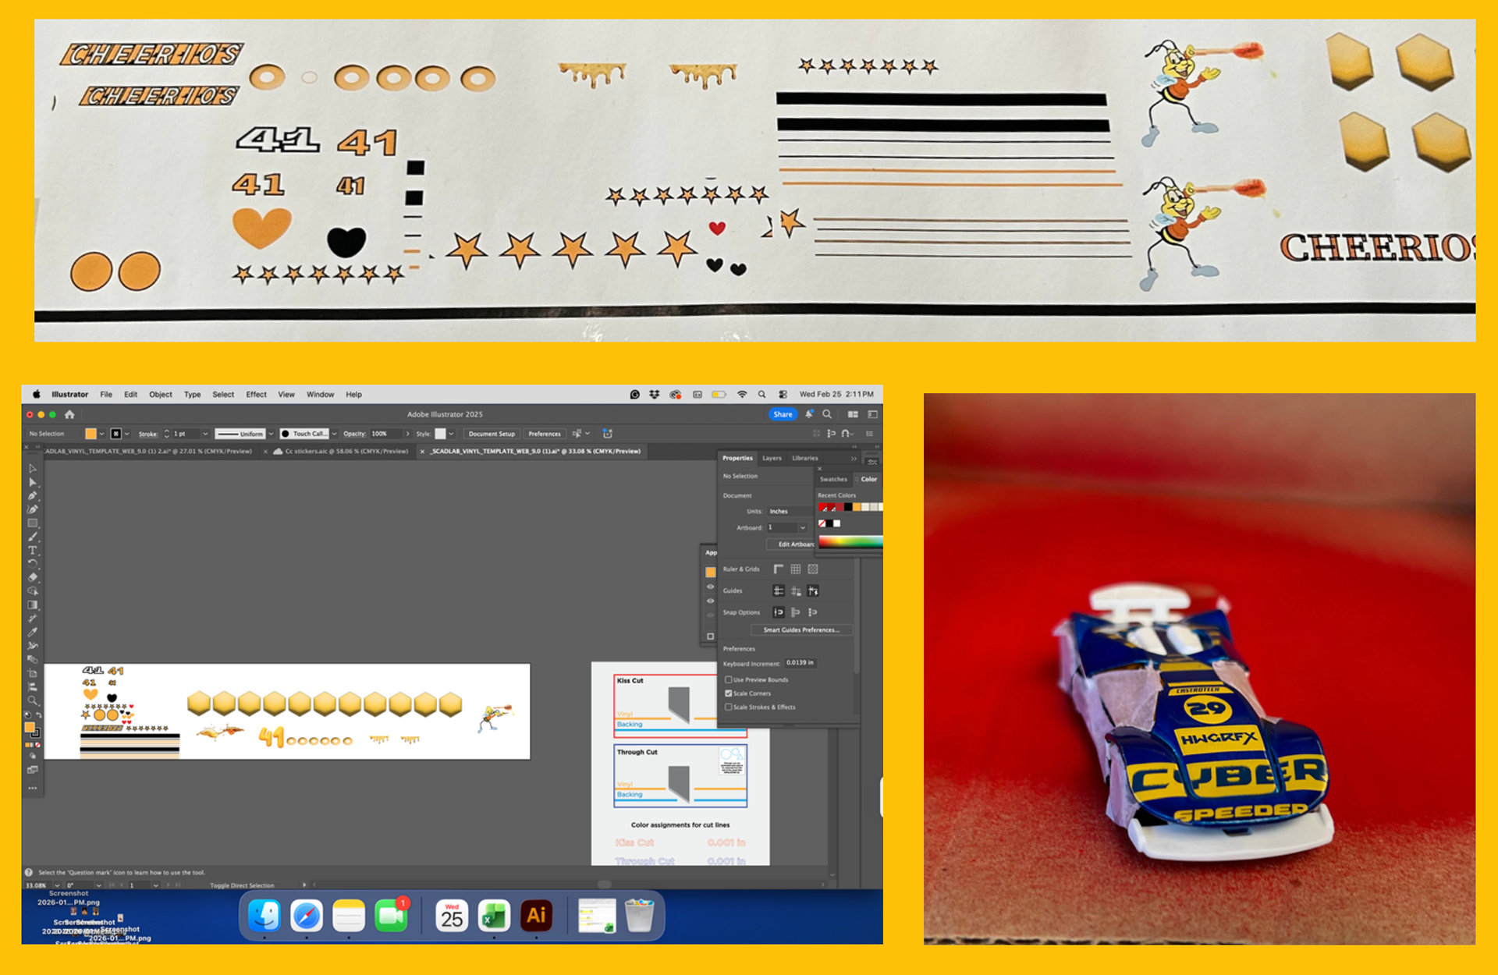Uncheck the Scale Corners checkbox
Image resolution: width=1498 pixels, height=975 pixels.
(729, 693)
